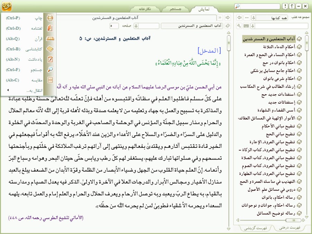Select book تنقيح مباني العروة، كتاب الصوم
The height and width of the screenshot is (234, 312).
269,166
